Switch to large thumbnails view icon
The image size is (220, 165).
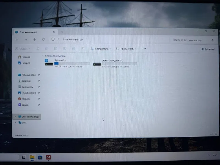[x=216, y=134]
